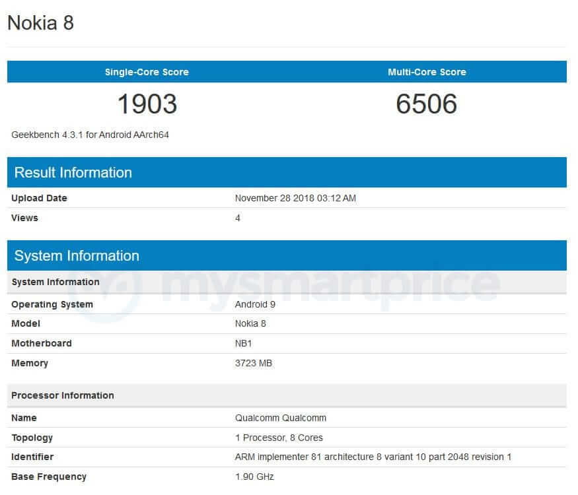Image resolution: width=578 pixels, height=495 pixels.
Task: Click the multi-core score value 6506
Action: tap(427, 104)
